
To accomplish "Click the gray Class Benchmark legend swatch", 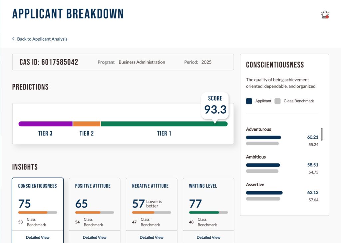I will pos(277,101).
